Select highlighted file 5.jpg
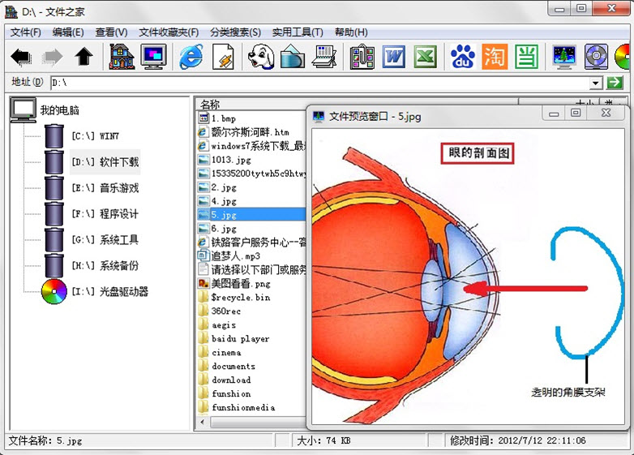Screen dimensions: 634x455 click(251, 215)
